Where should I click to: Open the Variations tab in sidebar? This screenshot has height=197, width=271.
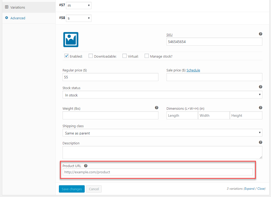click(29, 7)
